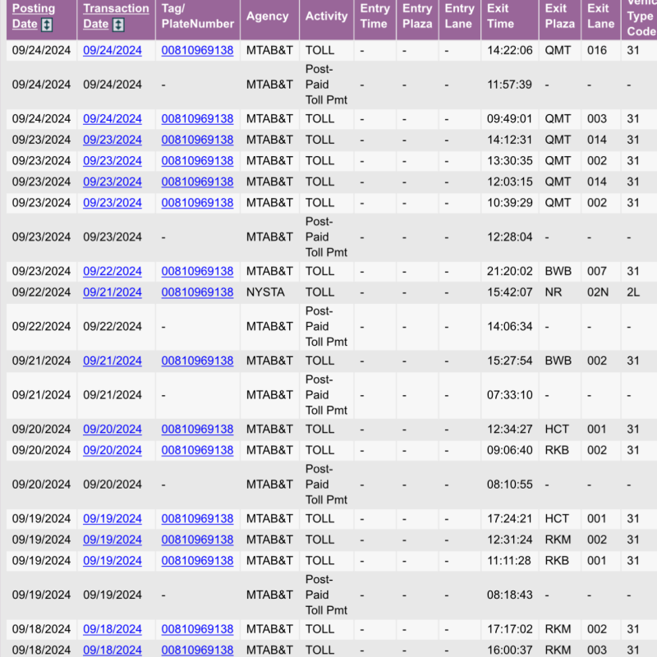Viewport: 657px width, 657px height.
Task: Click the Post-Paid Toll Pmt cell at 14:06:34
Action: click(326, 326)
